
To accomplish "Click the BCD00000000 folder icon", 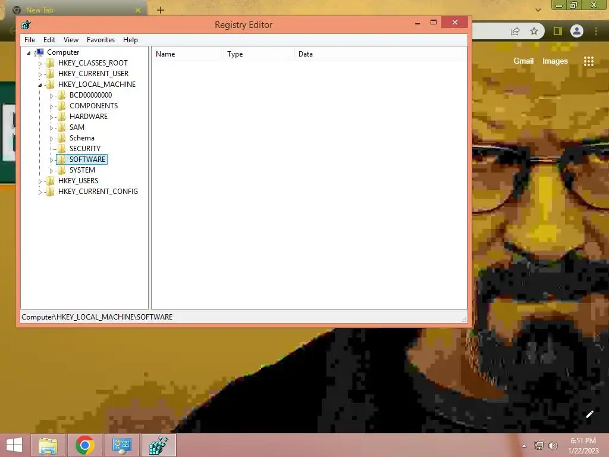I will click(61, 95).
